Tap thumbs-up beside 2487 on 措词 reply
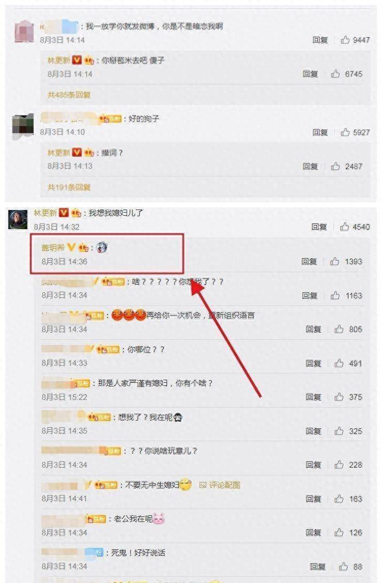Screen dimensions: 382x583 (335, 166)
